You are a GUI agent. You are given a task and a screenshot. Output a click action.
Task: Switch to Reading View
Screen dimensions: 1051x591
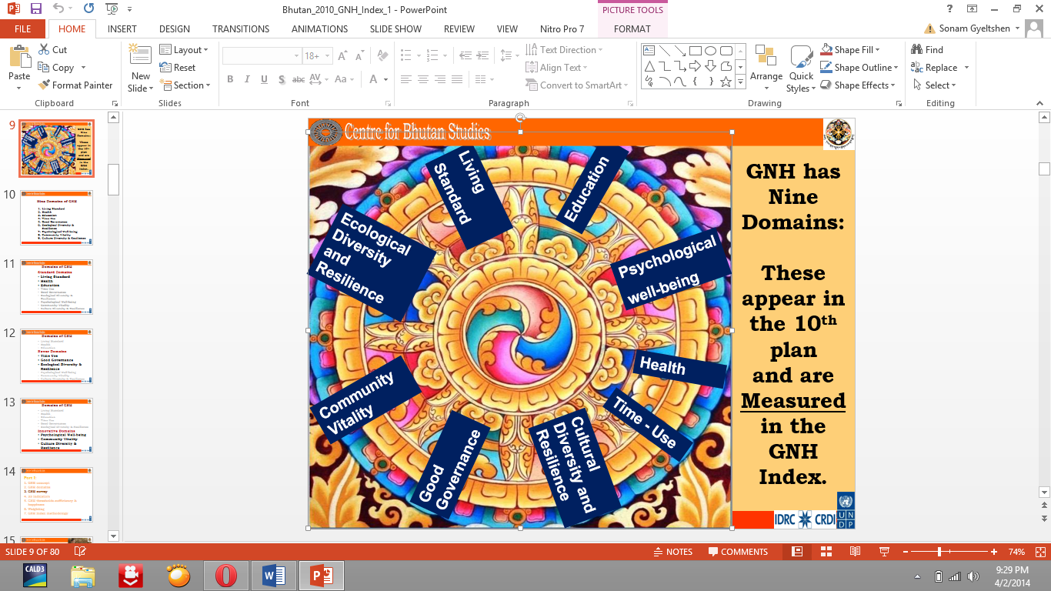(x=855, y=552)
